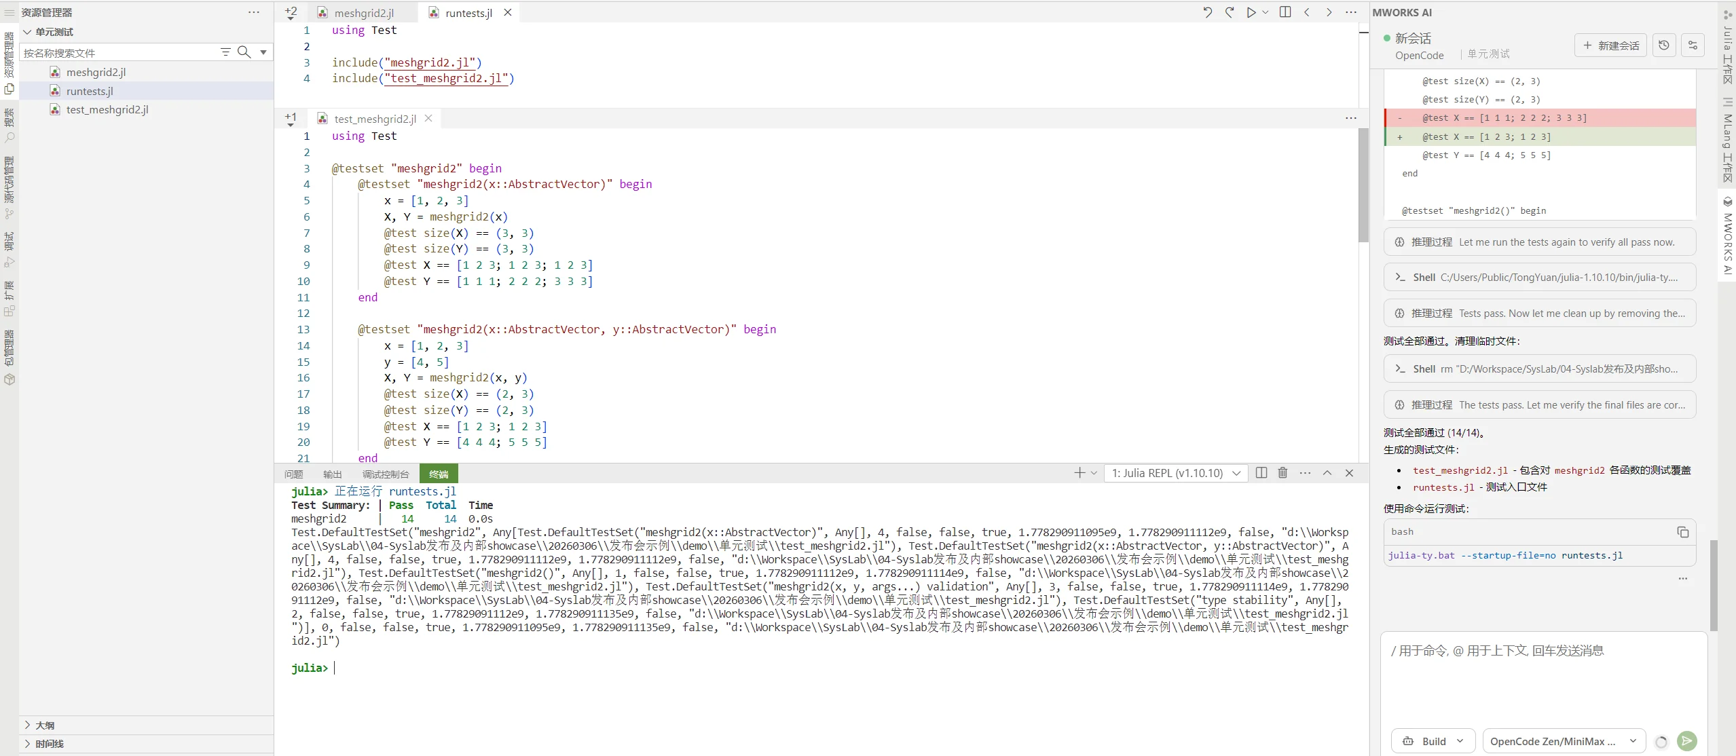Switch to runtests.jl editor tab

click(468, 13)
